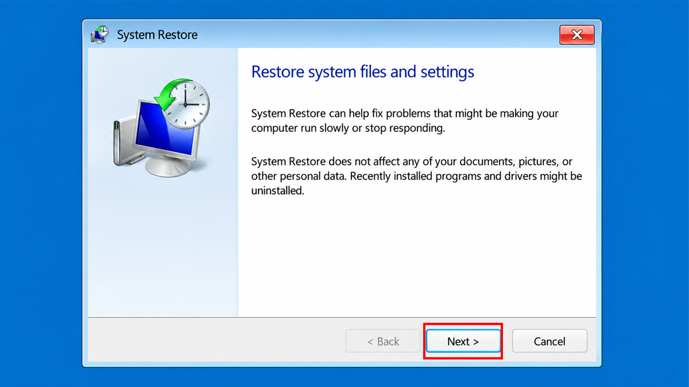
Task: Close the System Restore dialog
Action: [x=577, y=35]
